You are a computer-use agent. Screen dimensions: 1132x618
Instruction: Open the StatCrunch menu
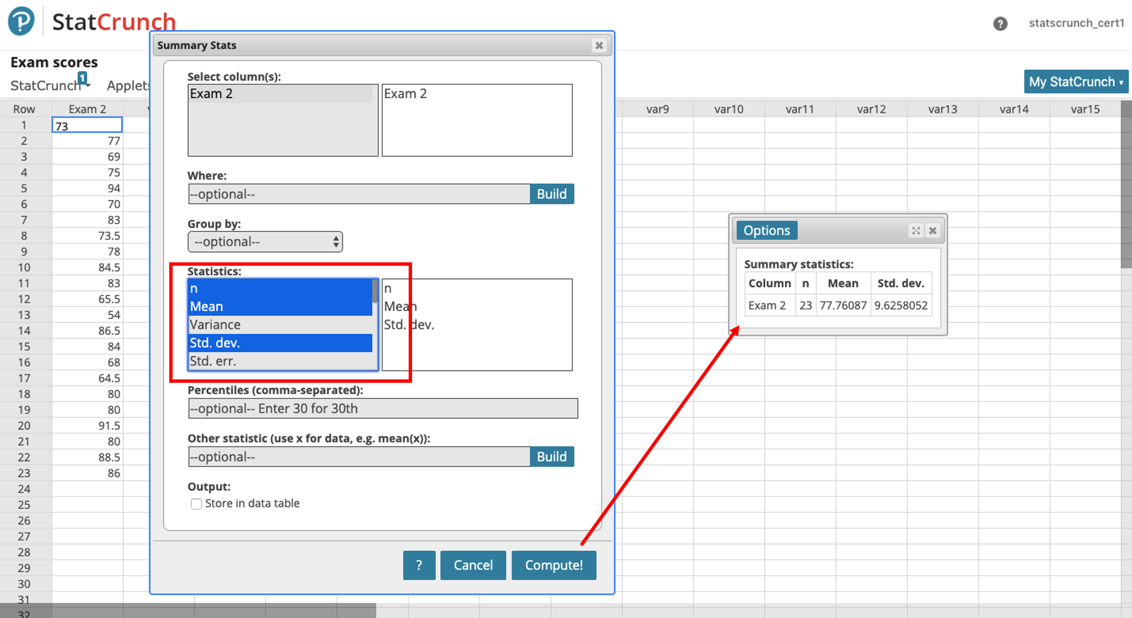46,85
